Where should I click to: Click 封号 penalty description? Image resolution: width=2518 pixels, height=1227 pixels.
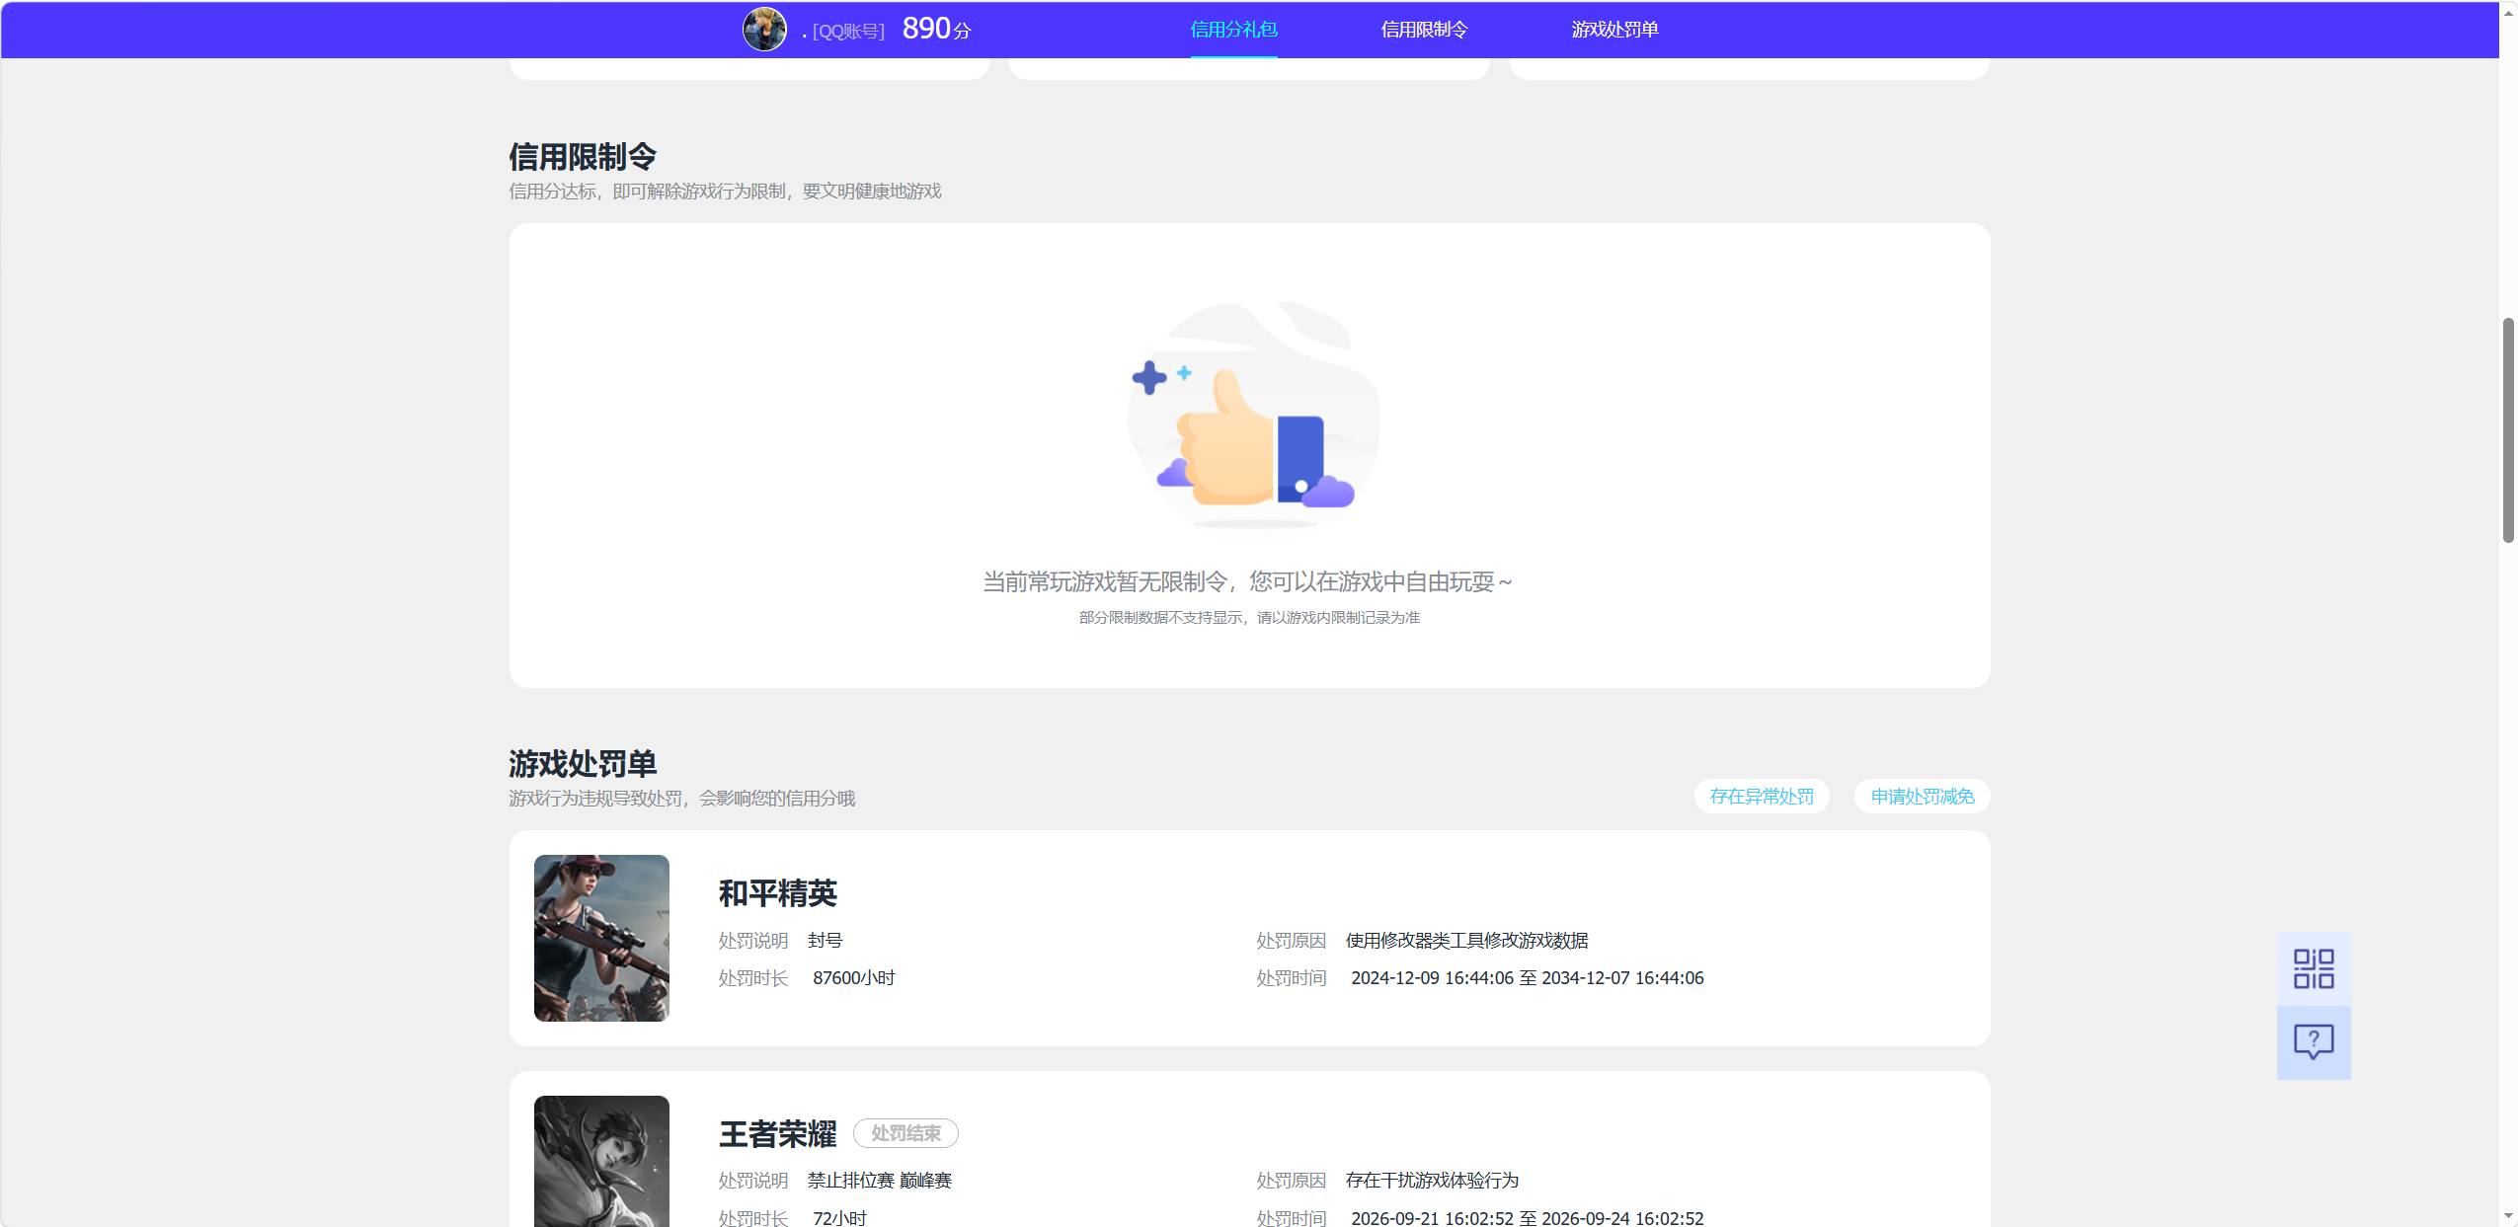click(826, 941)
